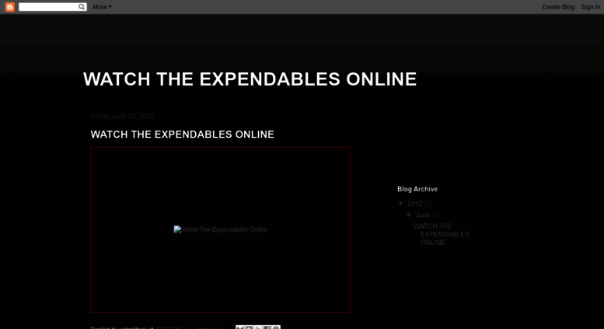Click the magnifier search icon in navbar
The width and height of the screenshot is (604, 329).
pos(82,7)
